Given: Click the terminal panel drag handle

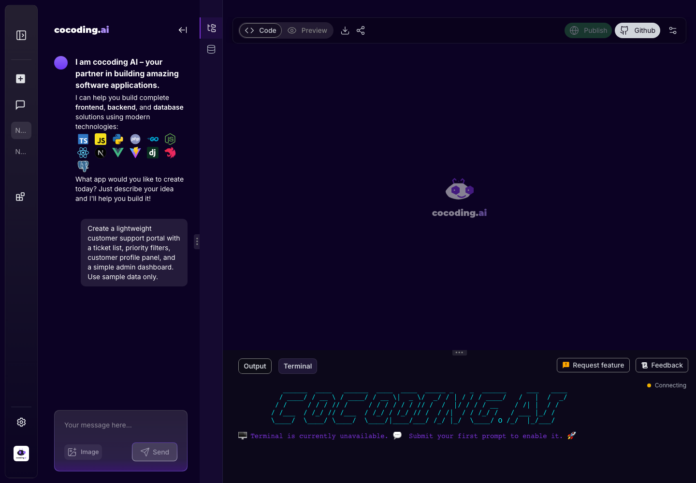Looking at the screenshot, I should pos(459,353).
